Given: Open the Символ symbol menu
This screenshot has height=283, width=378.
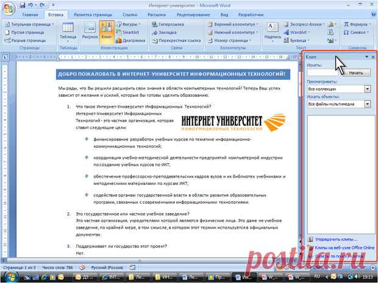Looking at the screenshot, I should (x=356, y=32).
